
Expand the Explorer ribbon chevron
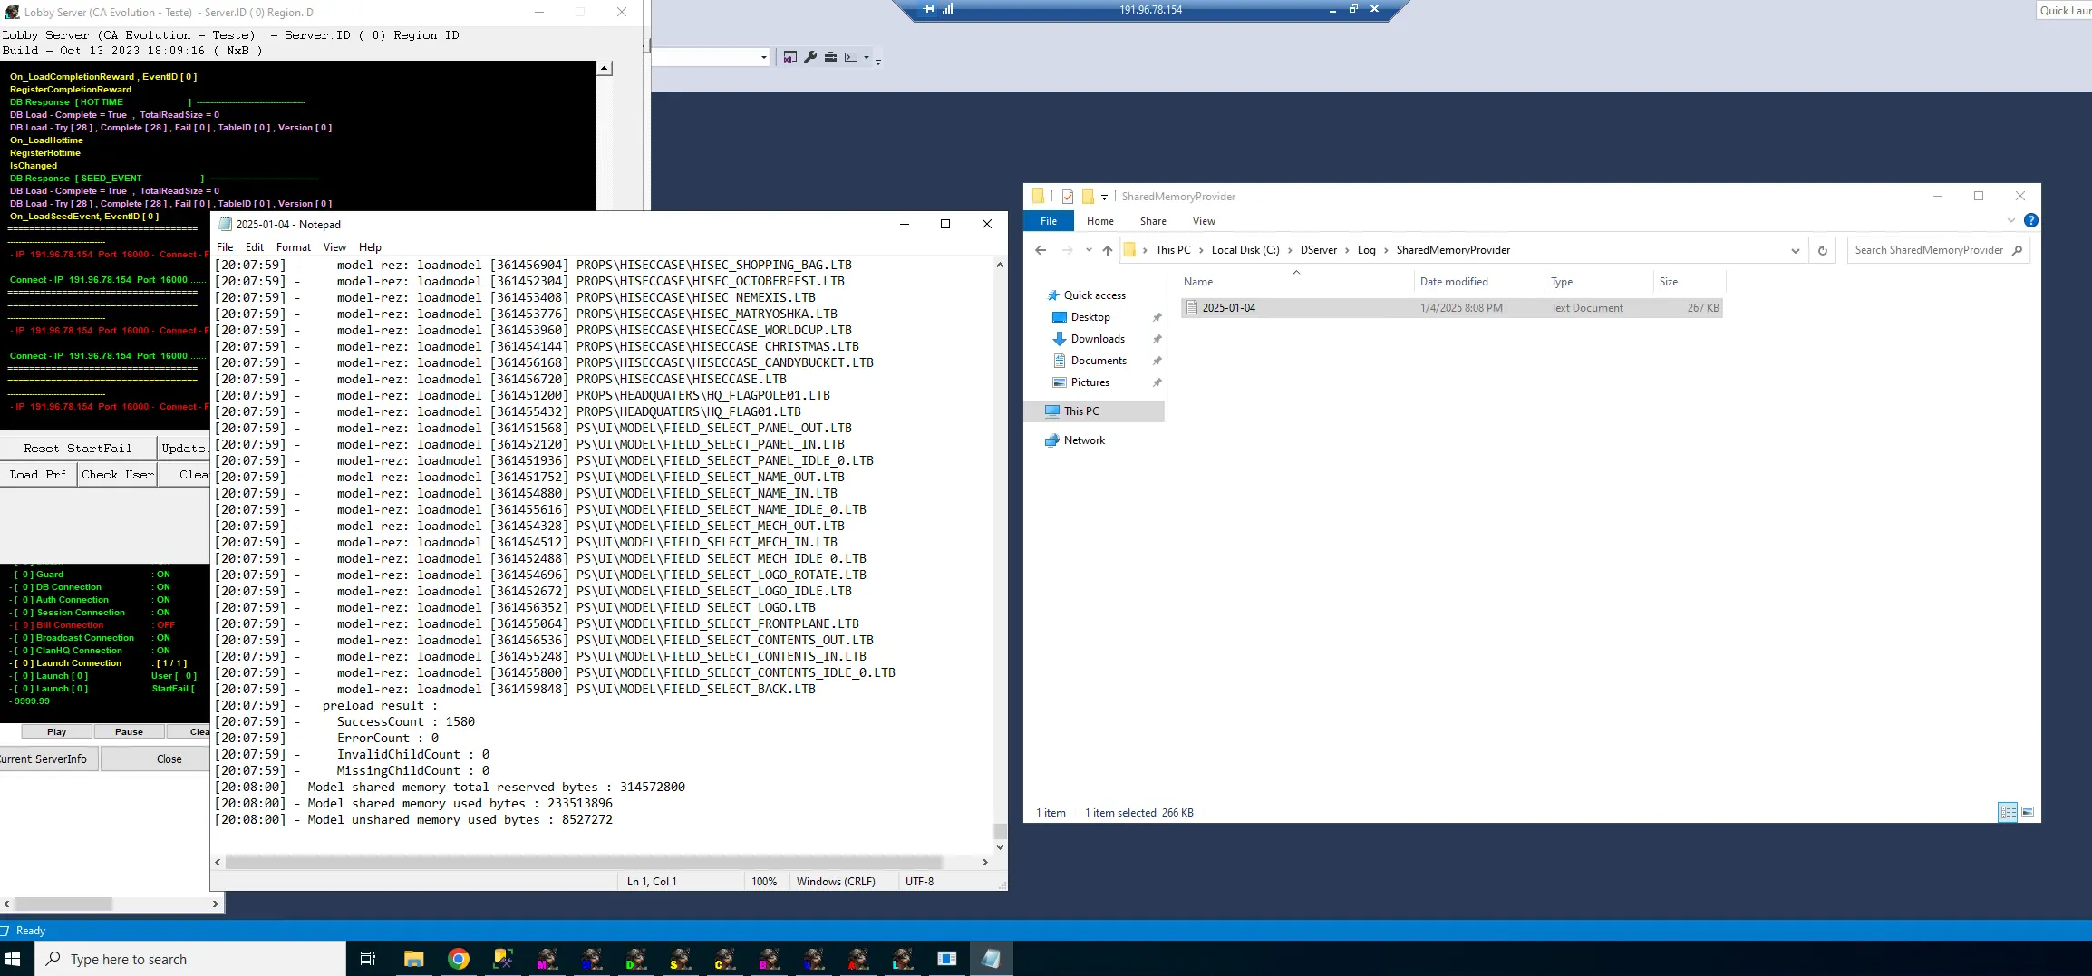point(2011,220)
